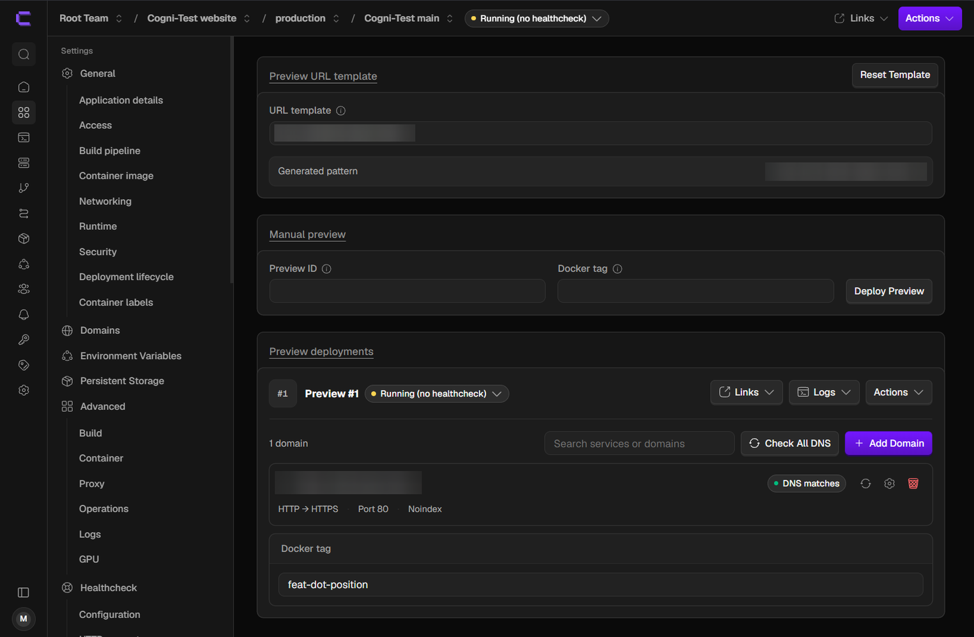Open notifications bell icon in left rail

[x=24, y=315]
